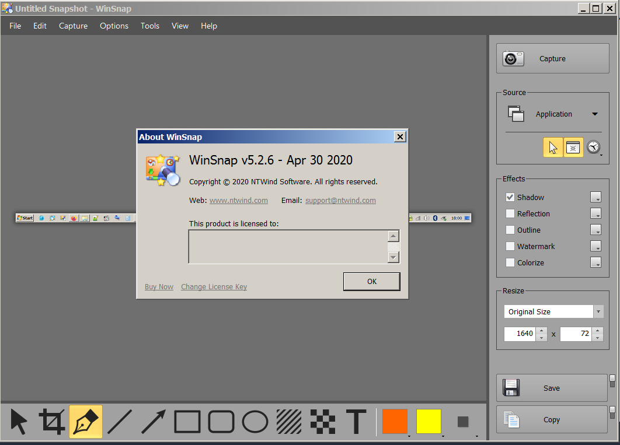Screen dimensions: 620x445
Task: Toggle the small switch beside Copy
Action: coord(612,412)
